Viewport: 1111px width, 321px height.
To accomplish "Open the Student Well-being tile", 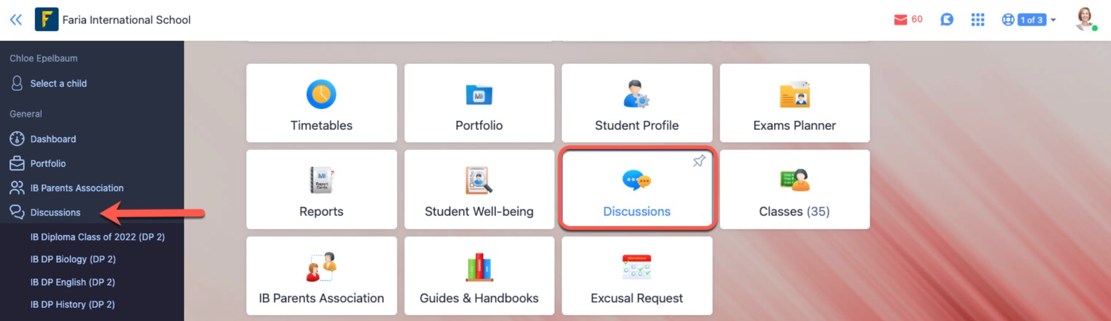I will coord(479,189).
